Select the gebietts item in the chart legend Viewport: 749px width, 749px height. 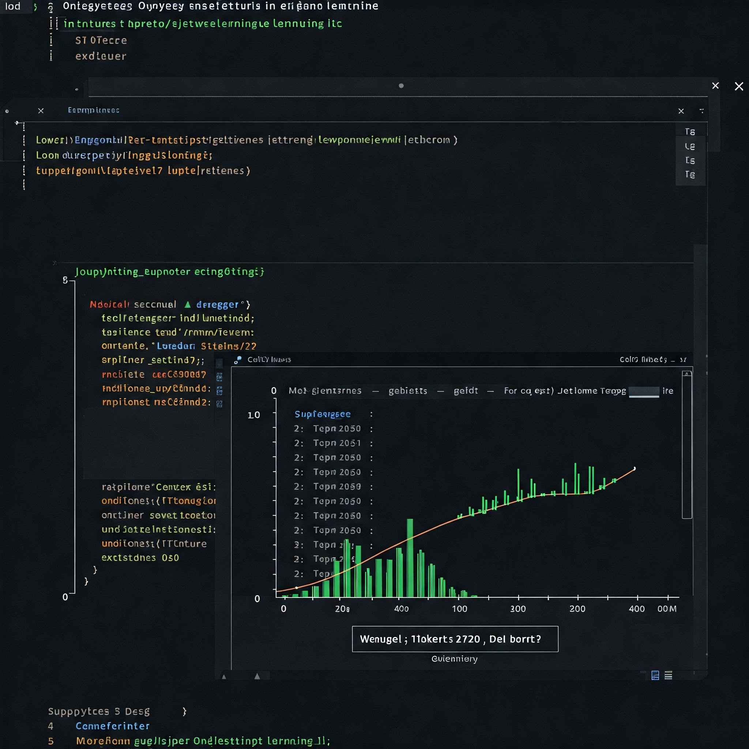[408, 391]
